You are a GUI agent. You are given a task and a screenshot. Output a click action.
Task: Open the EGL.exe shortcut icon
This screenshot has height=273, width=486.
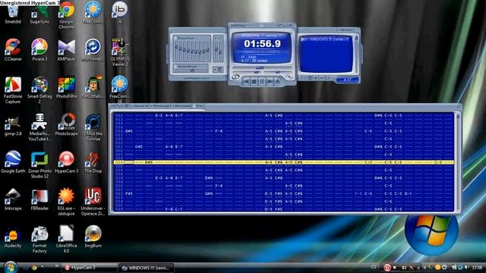[66, 202]
